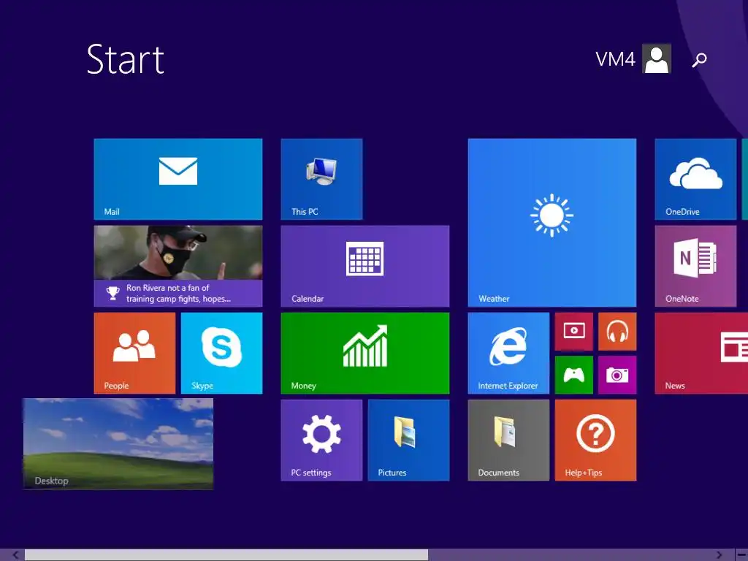The image size is (748, 561).
Task: Open the Pictures tile
Action: [408, 440]
